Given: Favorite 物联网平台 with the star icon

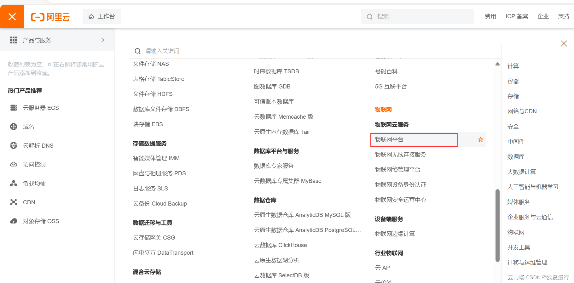Looking at the screenshot, I should 481,139.
